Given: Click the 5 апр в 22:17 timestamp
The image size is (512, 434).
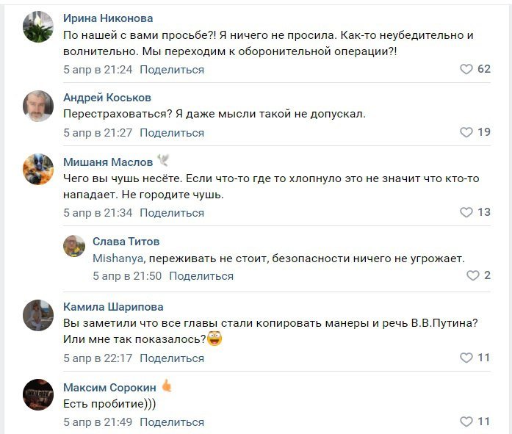Looking at the screenshot, I should 98,358.
